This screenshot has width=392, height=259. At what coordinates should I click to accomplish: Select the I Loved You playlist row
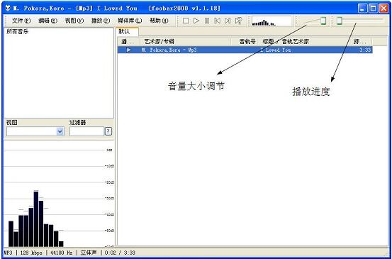point(245,50)
